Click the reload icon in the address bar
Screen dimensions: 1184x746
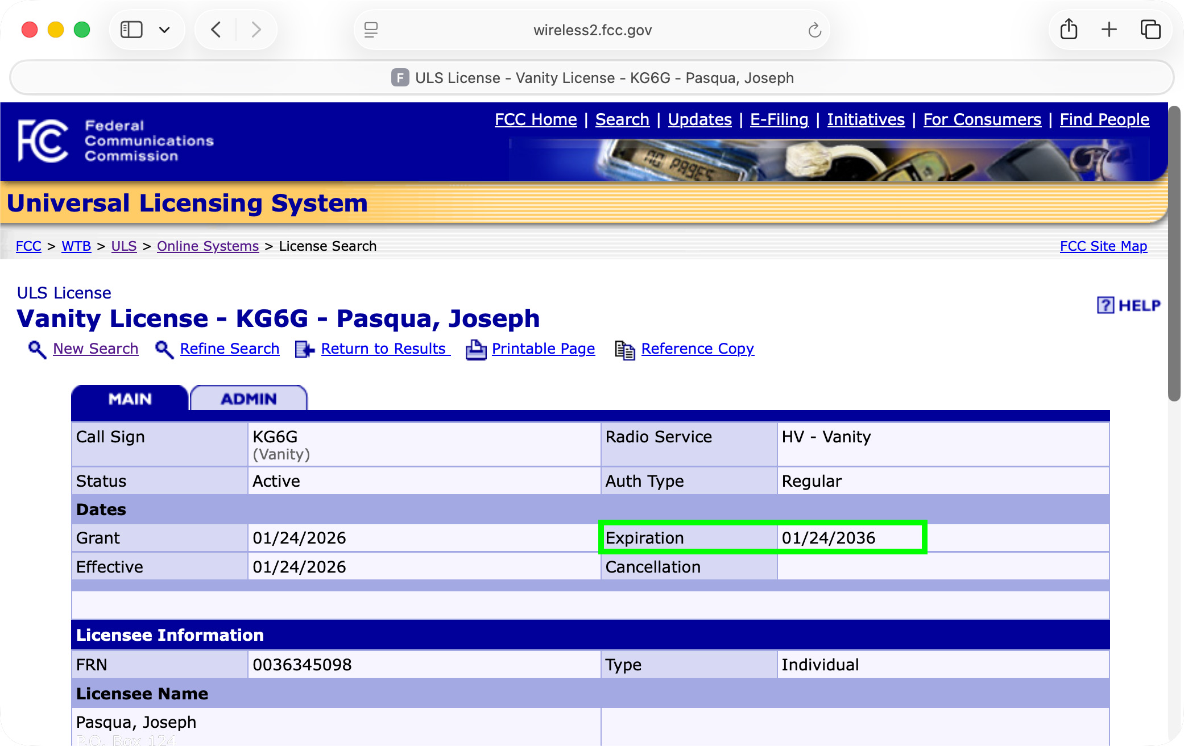pos(814,30)
